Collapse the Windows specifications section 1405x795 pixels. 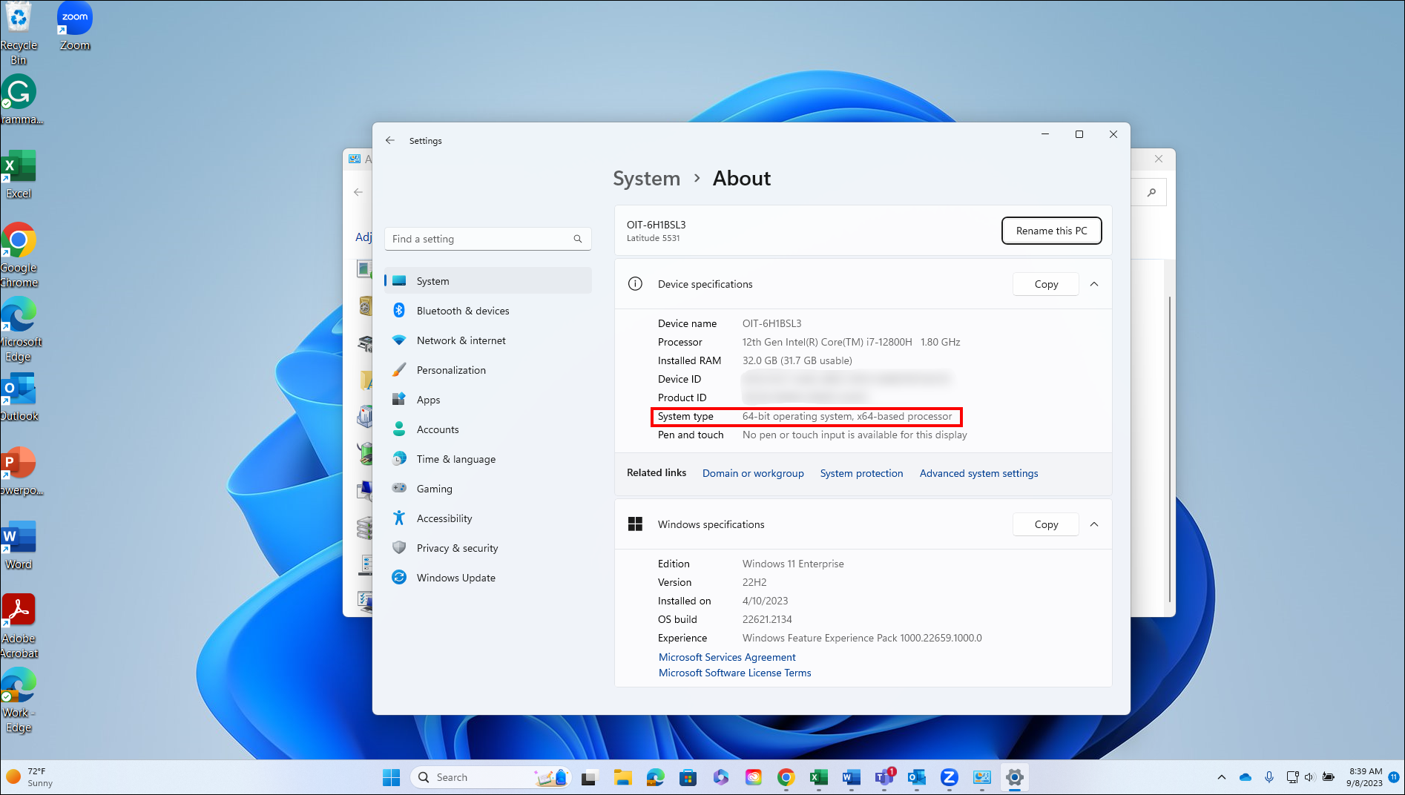(x=1094, y=524)
